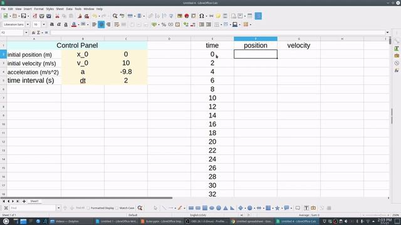Open Find and Replace magnifier icon

(x=115, y=16)
